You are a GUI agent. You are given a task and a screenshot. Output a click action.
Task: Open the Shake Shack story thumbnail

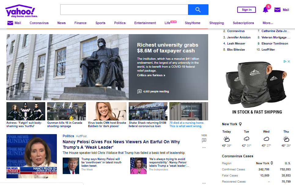point(148,111)
